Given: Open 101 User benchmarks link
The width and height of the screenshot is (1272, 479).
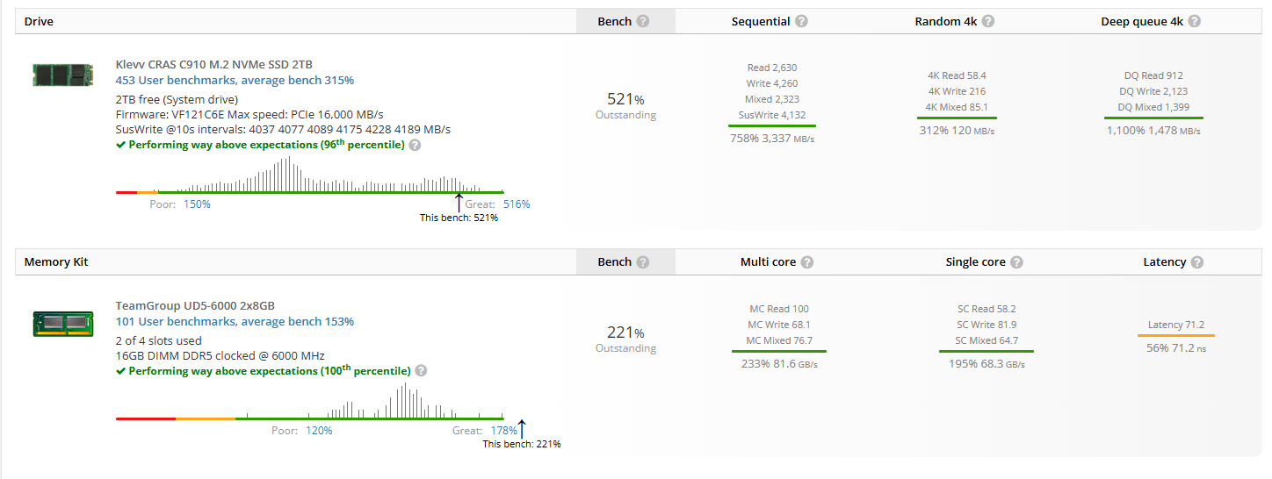Looking at the screenshot, I should coord(235,322).
